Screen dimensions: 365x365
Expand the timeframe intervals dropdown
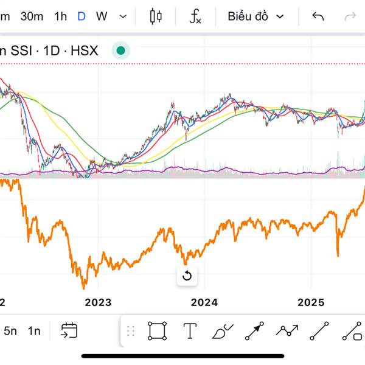[123, 16]
